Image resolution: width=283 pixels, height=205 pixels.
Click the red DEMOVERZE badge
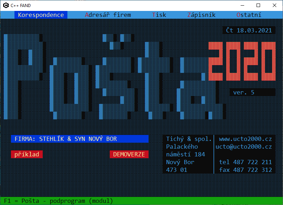129,154
